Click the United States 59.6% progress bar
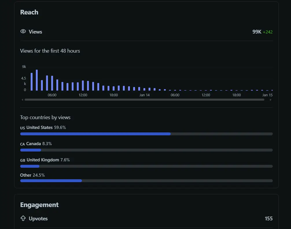291x229 pixels. tap(146, 134)
